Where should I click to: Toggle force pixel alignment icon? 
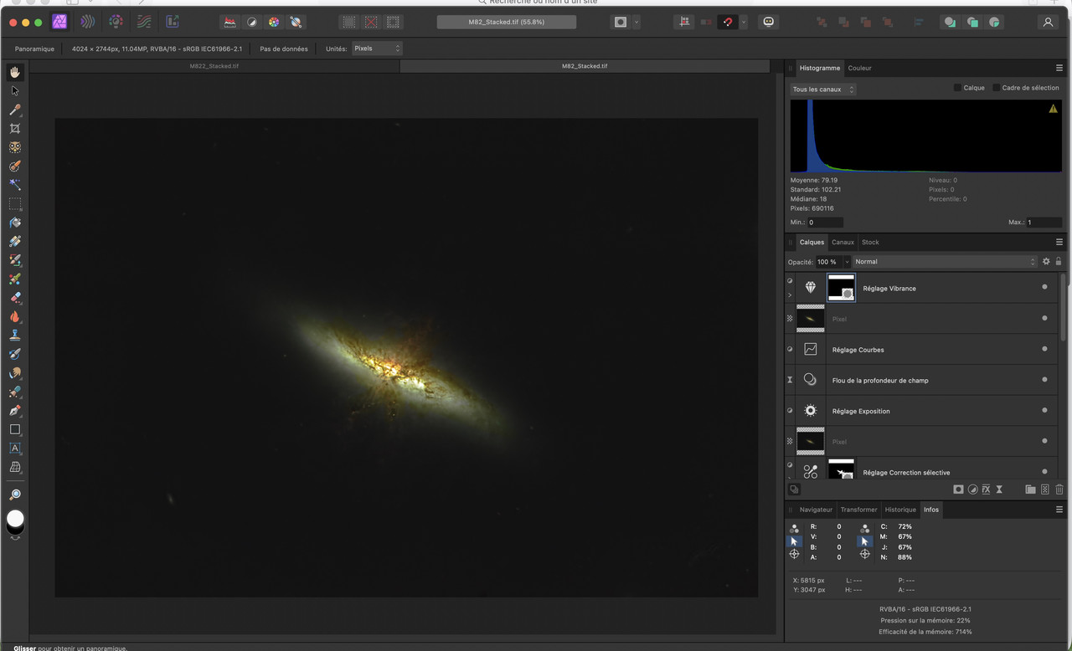tap(684, 22)
